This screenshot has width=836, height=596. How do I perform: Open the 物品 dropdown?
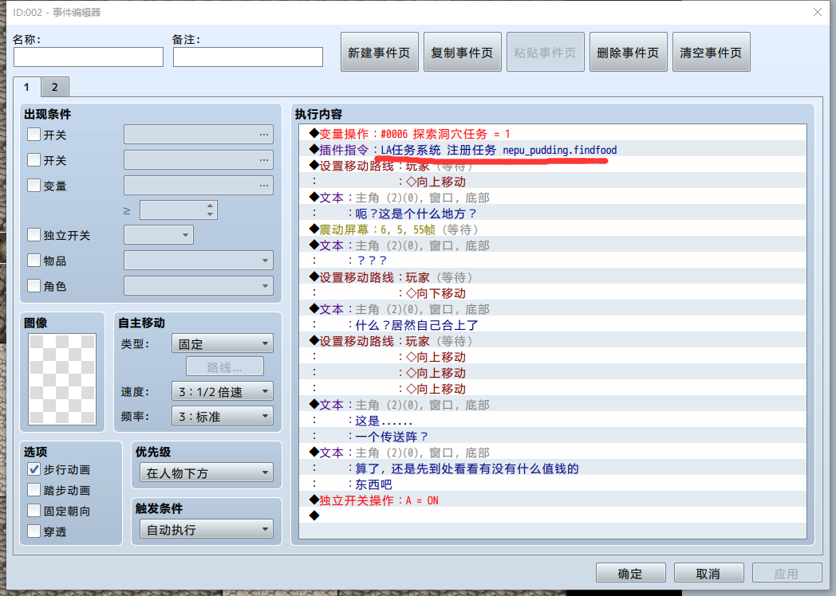coord(199,261)
